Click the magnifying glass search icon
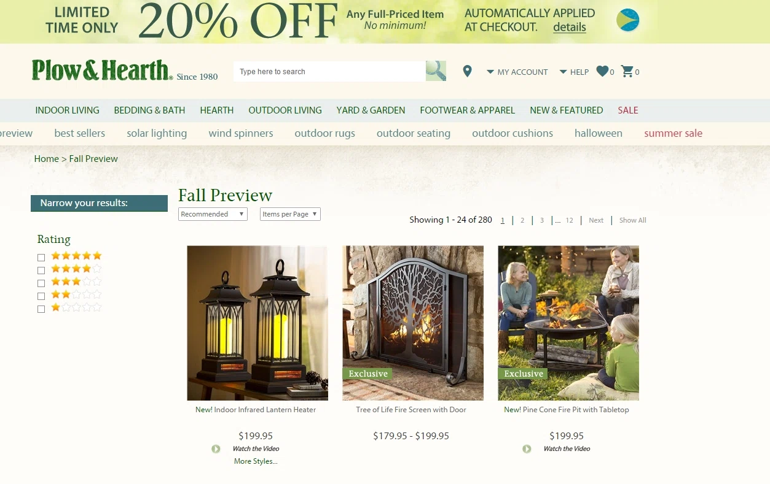 (436, 71)
